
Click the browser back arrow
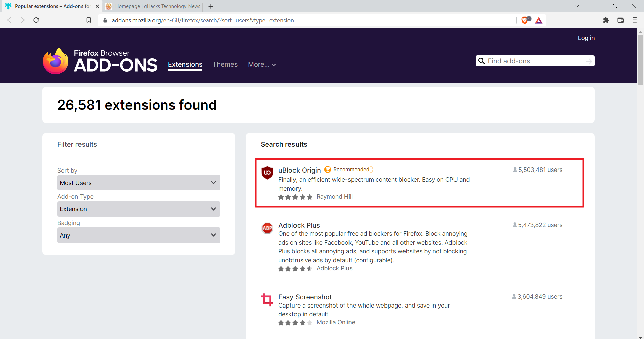[9, 20]
